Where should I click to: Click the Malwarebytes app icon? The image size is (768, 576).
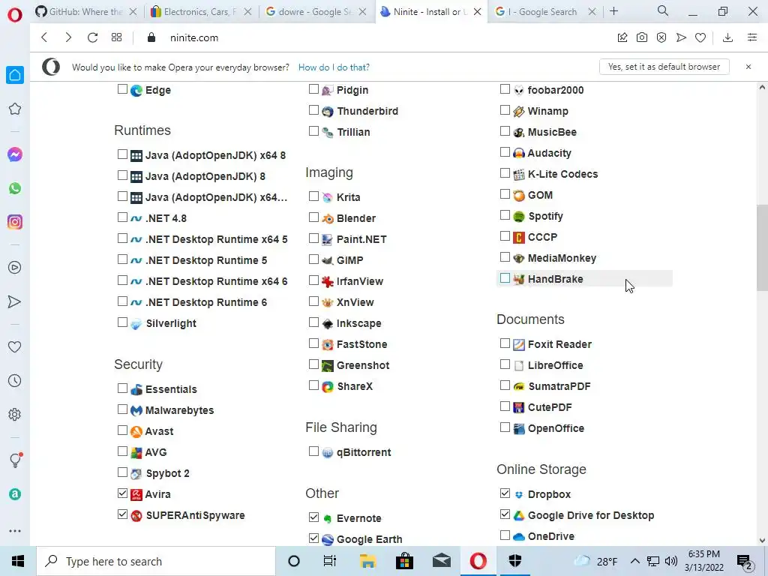pos(136,410)
